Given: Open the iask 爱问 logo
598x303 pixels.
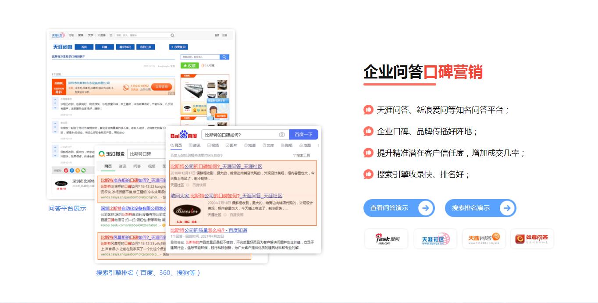Looking at the screenshot, I should click(x=386, y=239).
